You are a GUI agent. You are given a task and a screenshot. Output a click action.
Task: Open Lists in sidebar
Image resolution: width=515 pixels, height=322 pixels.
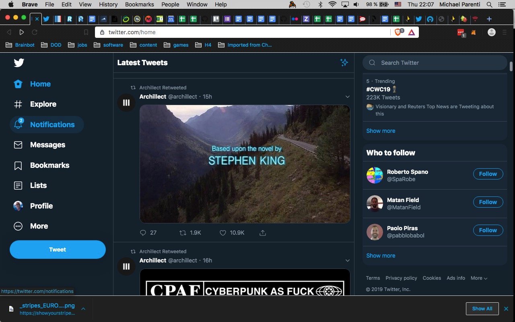[30, 186]
